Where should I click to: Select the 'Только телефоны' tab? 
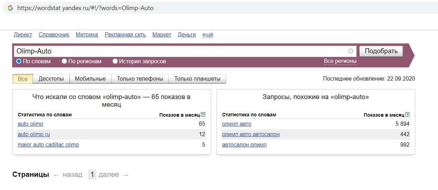point(140,79)
